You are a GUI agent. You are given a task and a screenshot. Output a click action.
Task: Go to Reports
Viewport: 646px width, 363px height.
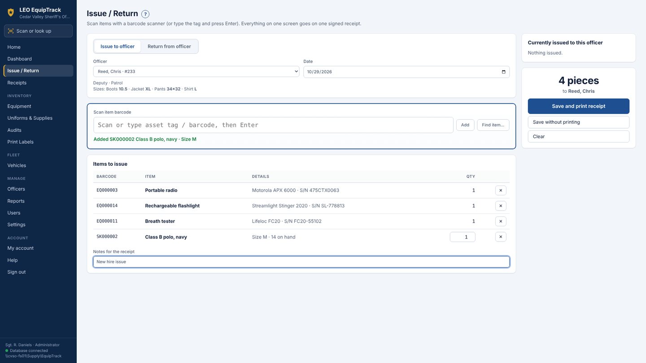tap(38, 201)
